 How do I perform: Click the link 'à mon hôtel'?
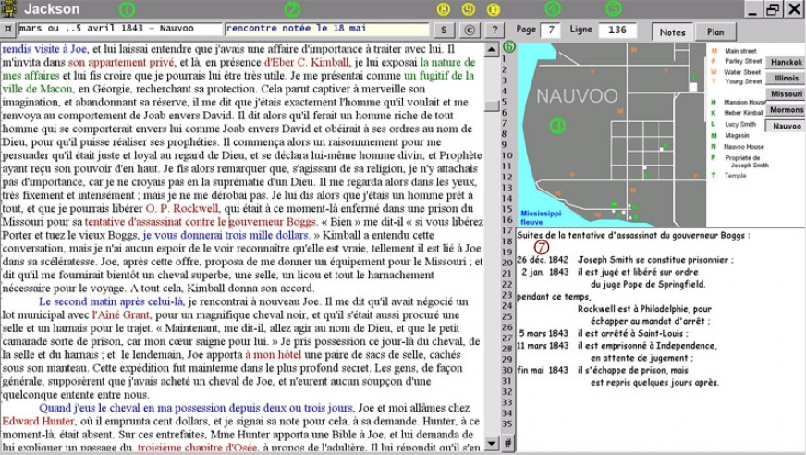point(273,355)
